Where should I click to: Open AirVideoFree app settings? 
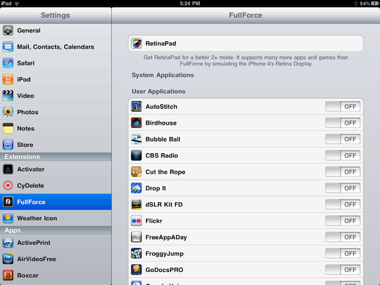[56, 259]
